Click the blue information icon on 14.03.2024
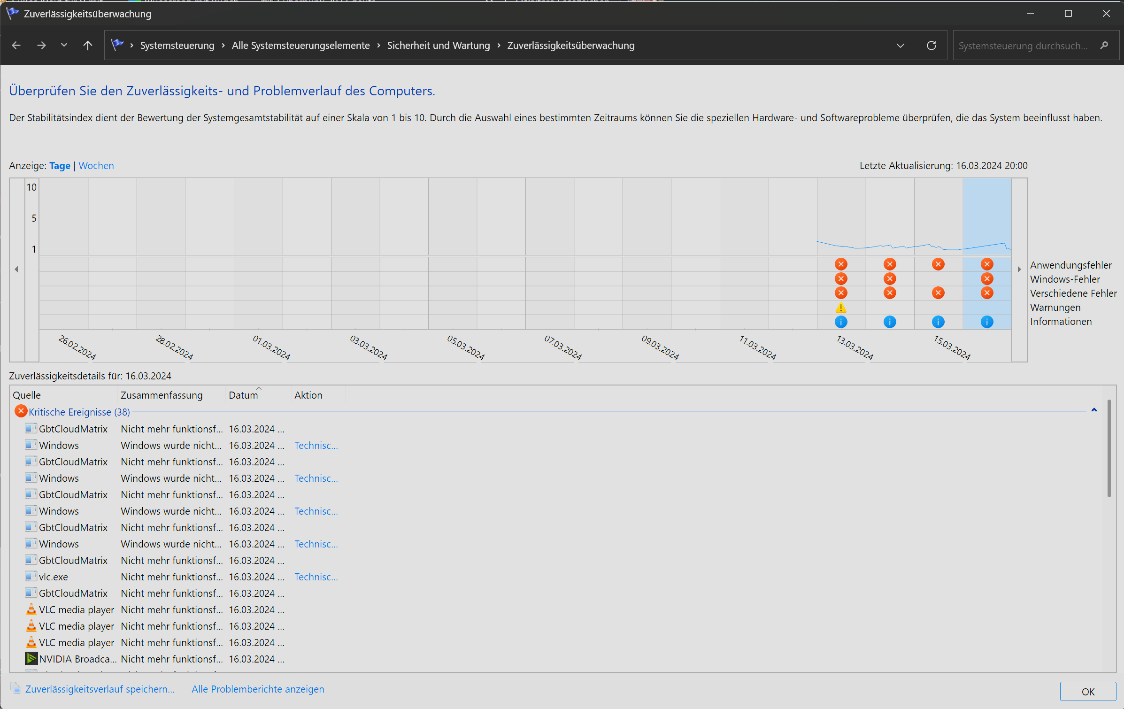The height and width of the screenshot is (709, 1124). coord(889,322)
